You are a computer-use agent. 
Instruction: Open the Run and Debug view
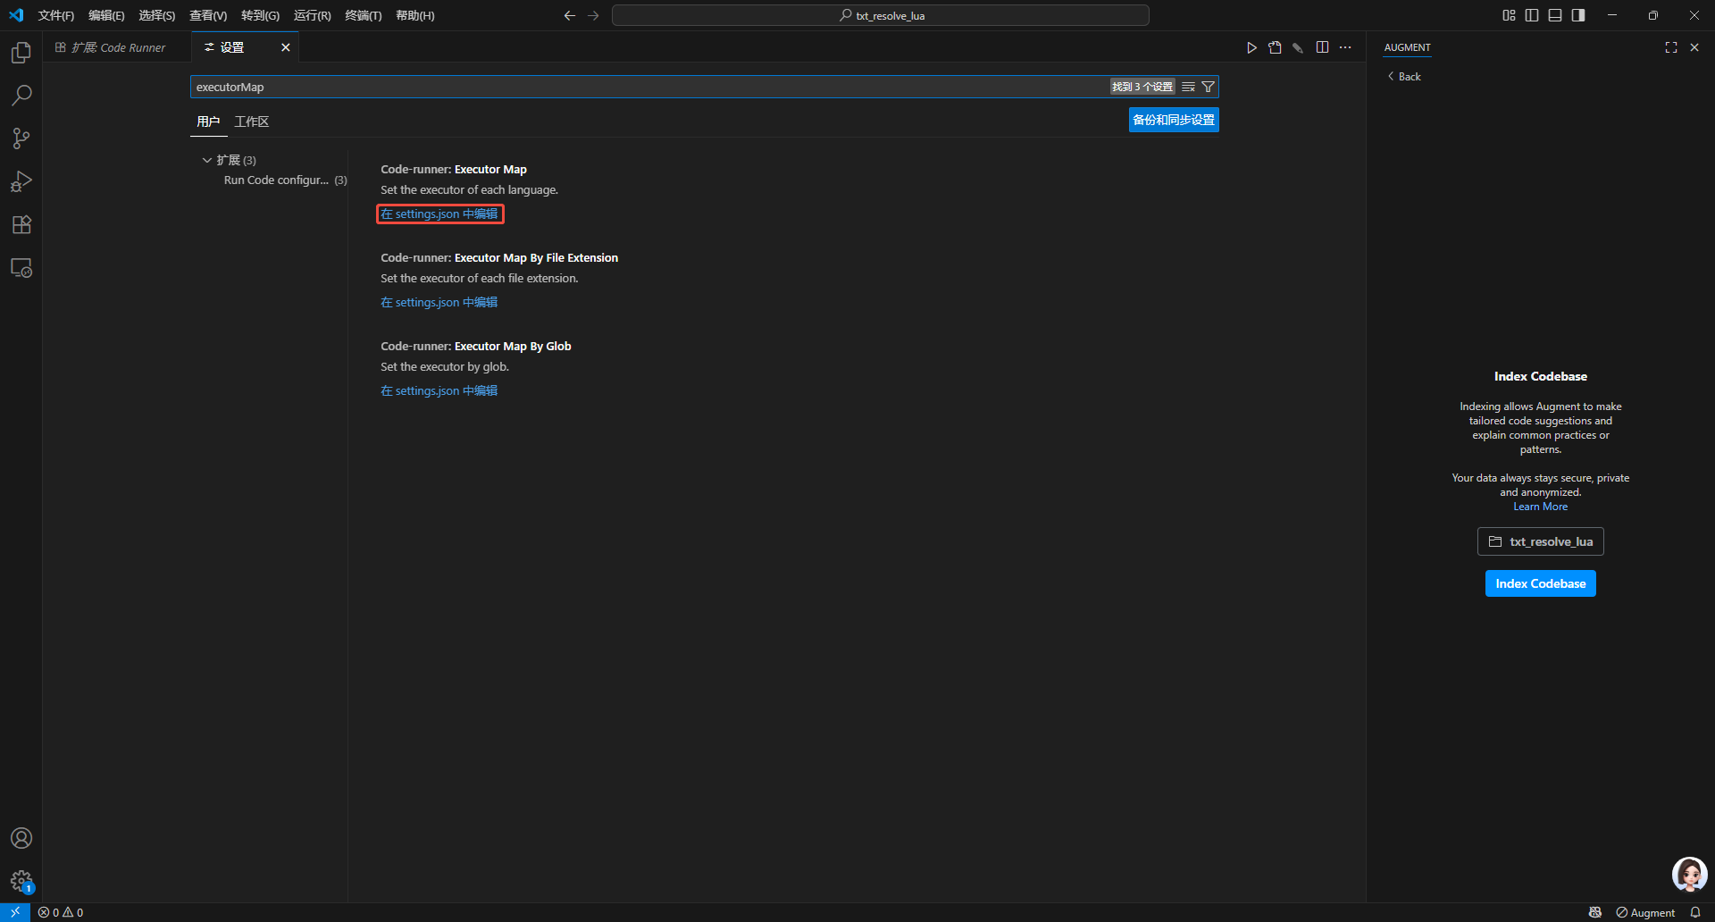coord(21,181)
